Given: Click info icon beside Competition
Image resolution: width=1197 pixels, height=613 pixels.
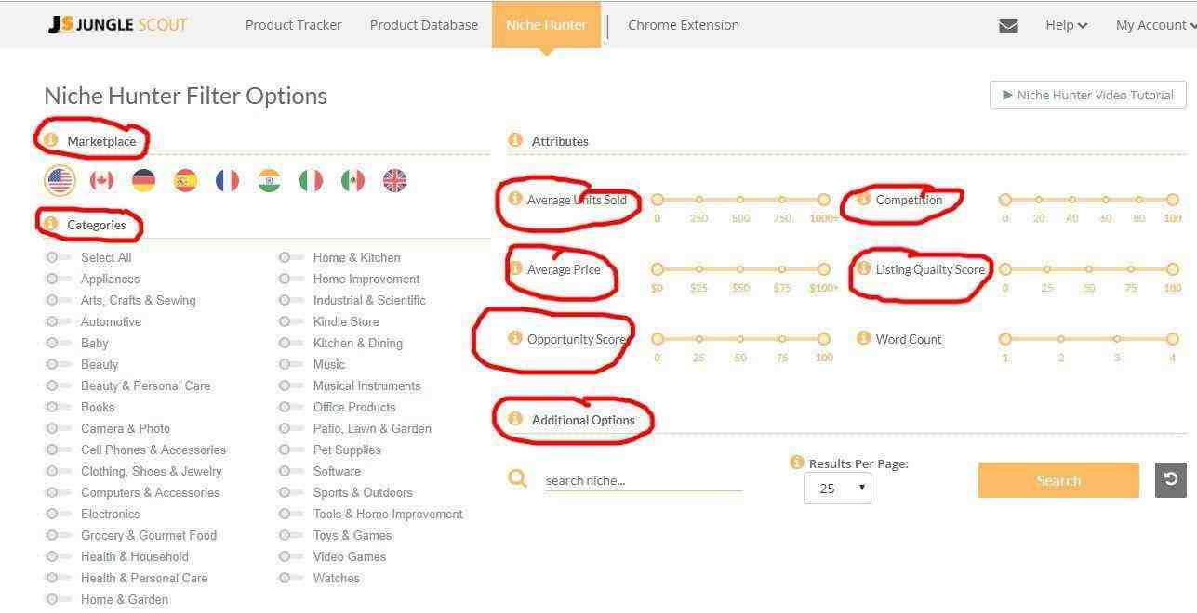Looking at the screenshot, I should 863,199.
